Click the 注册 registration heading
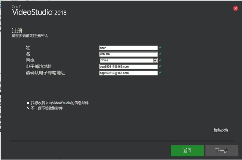This screenshot has width=242, height=160. pos(17,31)
